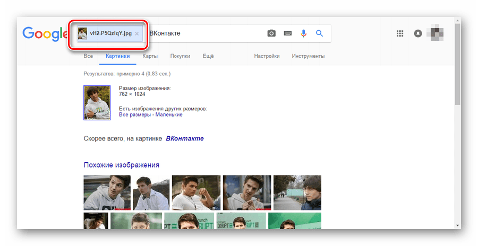Viewport: 478px width, 246px height.
Task: Open the Настройки menu
Action: [x=267, y=56]
